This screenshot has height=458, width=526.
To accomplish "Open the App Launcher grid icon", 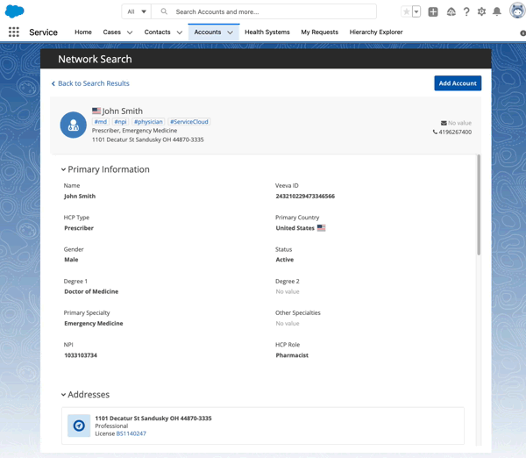I will pyautogui.click(x=14, y=32).
